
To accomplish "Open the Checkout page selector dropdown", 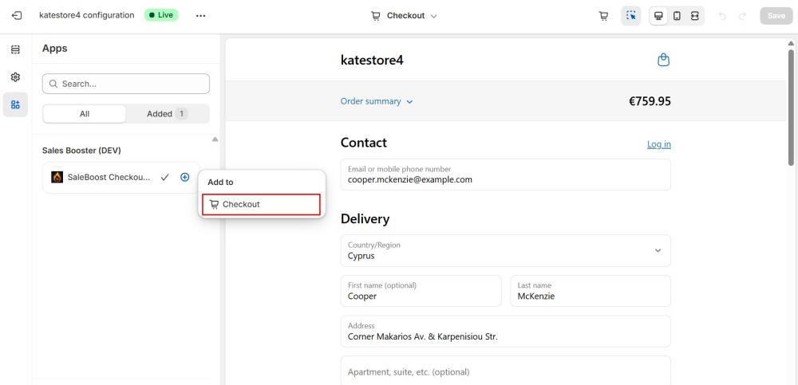I will [404, 16].
